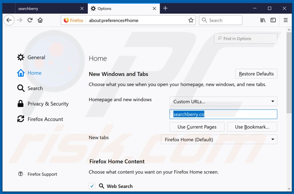Click the vertical scrollbar thumb

click(x=289, y=73)
